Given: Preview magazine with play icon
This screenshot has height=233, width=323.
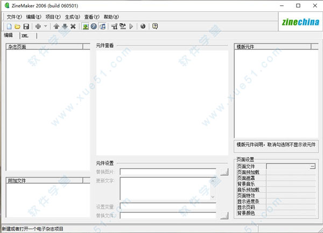Looking at the screenshot, I should click(131, 26).
